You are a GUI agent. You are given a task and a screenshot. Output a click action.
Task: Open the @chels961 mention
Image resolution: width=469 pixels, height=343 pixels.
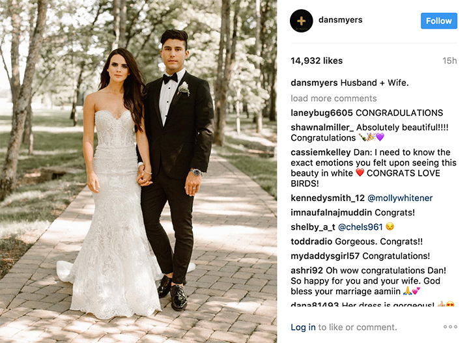pyautogui.click(x=360, y=227)
